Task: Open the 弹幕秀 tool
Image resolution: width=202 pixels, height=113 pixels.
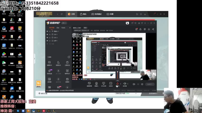Action: point(67,80)
